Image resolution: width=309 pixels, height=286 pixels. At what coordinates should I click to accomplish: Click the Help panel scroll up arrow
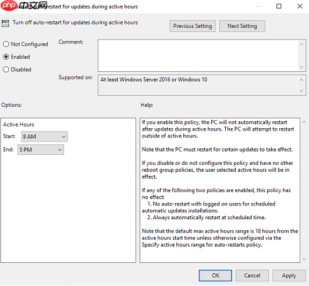coord(304,122)
